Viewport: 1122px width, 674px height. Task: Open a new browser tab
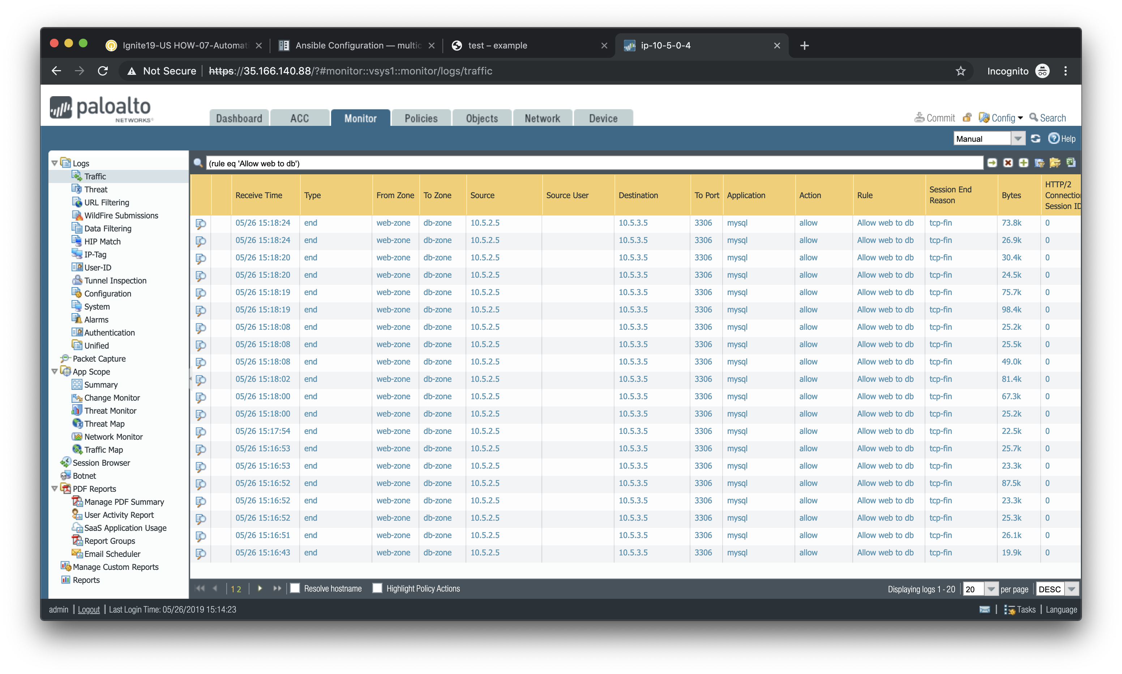click(x=804, y=46)
